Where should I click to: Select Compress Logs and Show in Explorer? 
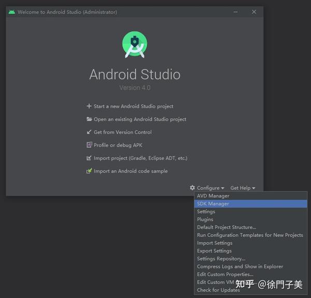pos(251,266)
